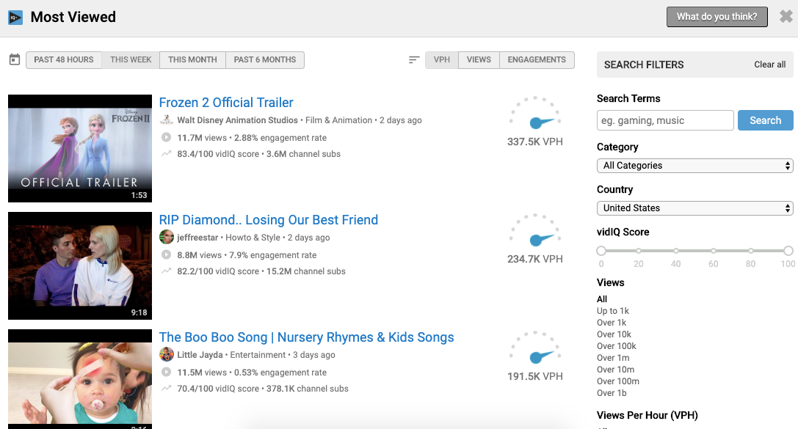798x429 pixels.
Task: Click the sort order icon
Action: 414,60
